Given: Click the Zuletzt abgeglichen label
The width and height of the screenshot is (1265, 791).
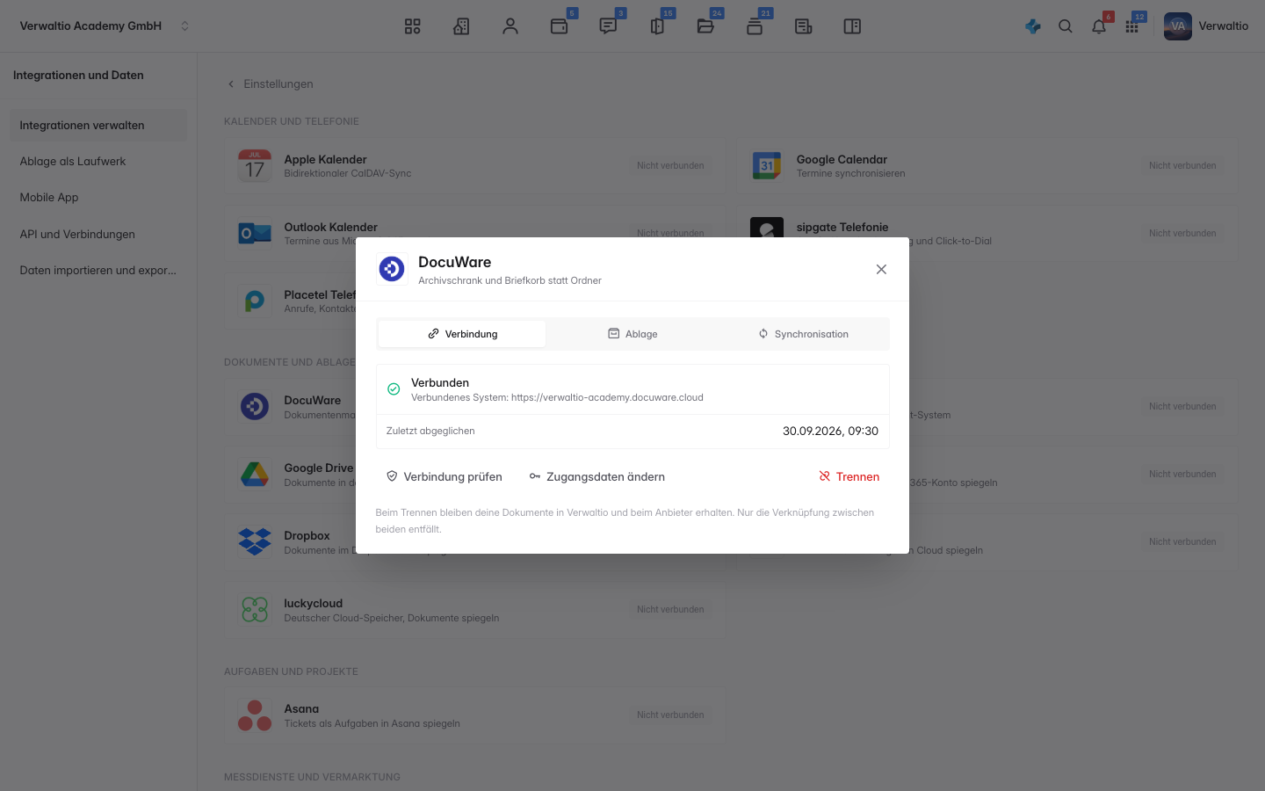Looking at the screenshot, I should pos(430,431).
